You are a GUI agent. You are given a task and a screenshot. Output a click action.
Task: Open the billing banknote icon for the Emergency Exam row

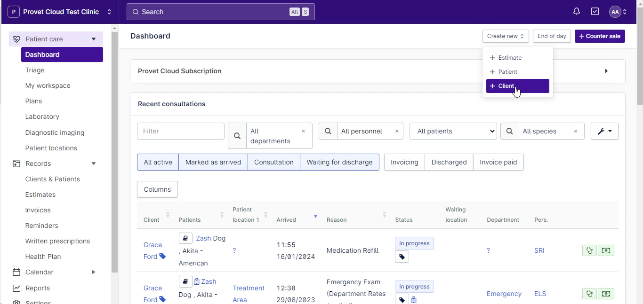tap(606, 294)
